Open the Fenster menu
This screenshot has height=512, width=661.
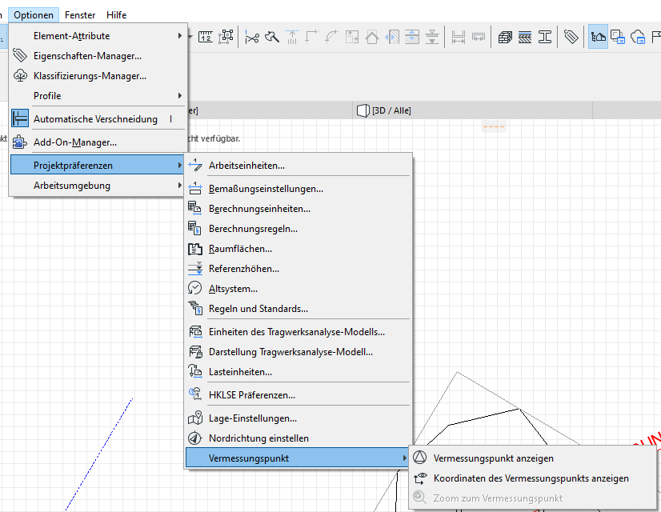(80, 15)
